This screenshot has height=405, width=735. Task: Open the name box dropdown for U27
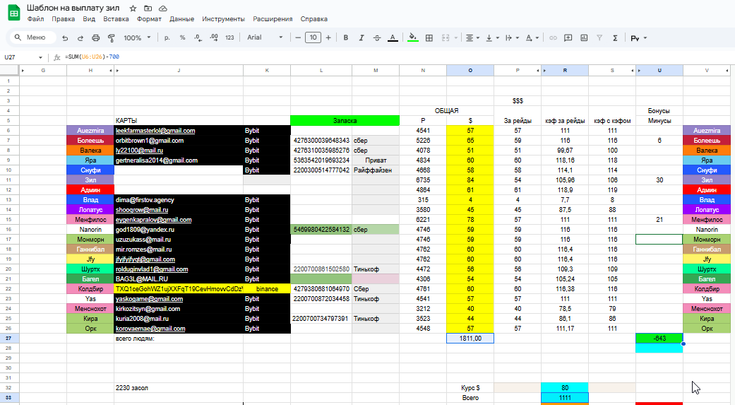pyautogui.click(x=40, y=57)
